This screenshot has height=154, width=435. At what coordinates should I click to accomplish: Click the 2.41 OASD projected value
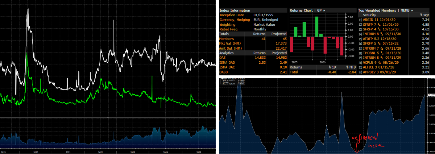(283, 72)
